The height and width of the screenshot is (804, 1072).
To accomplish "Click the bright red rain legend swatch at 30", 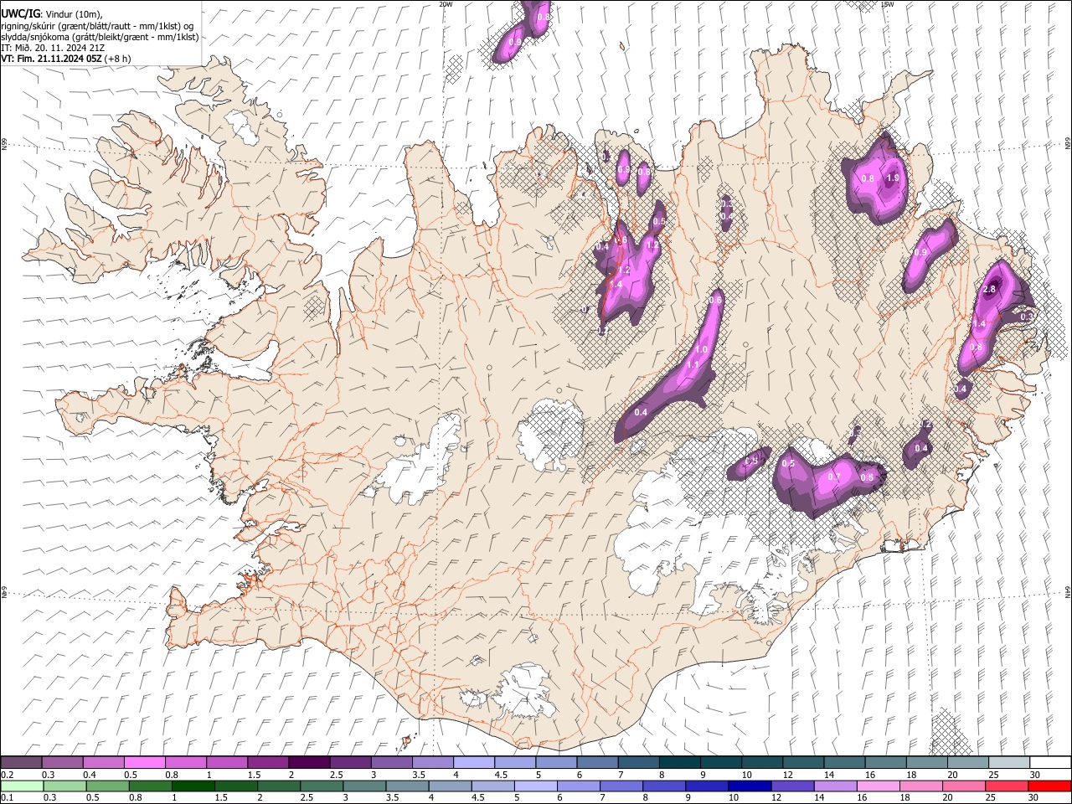I will [1049, 786].
